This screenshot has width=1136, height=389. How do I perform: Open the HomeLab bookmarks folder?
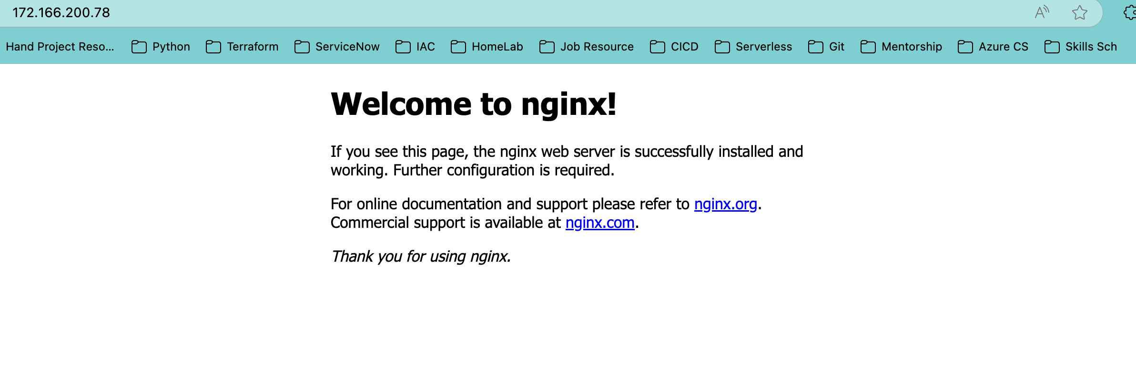click(487, 47)
